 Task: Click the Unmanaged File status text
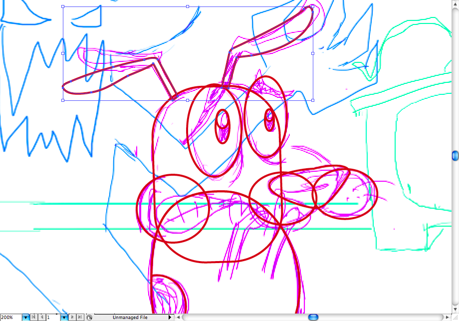point(130,317)
